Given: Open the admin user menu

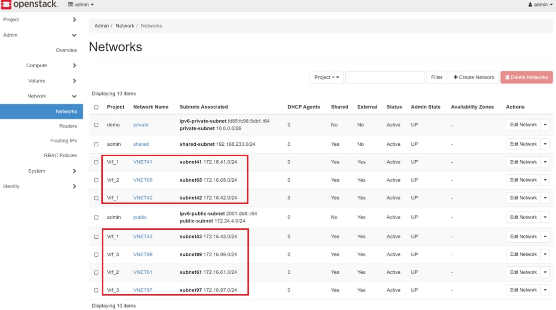Looking at the screenshot, I should pos(540,4).
